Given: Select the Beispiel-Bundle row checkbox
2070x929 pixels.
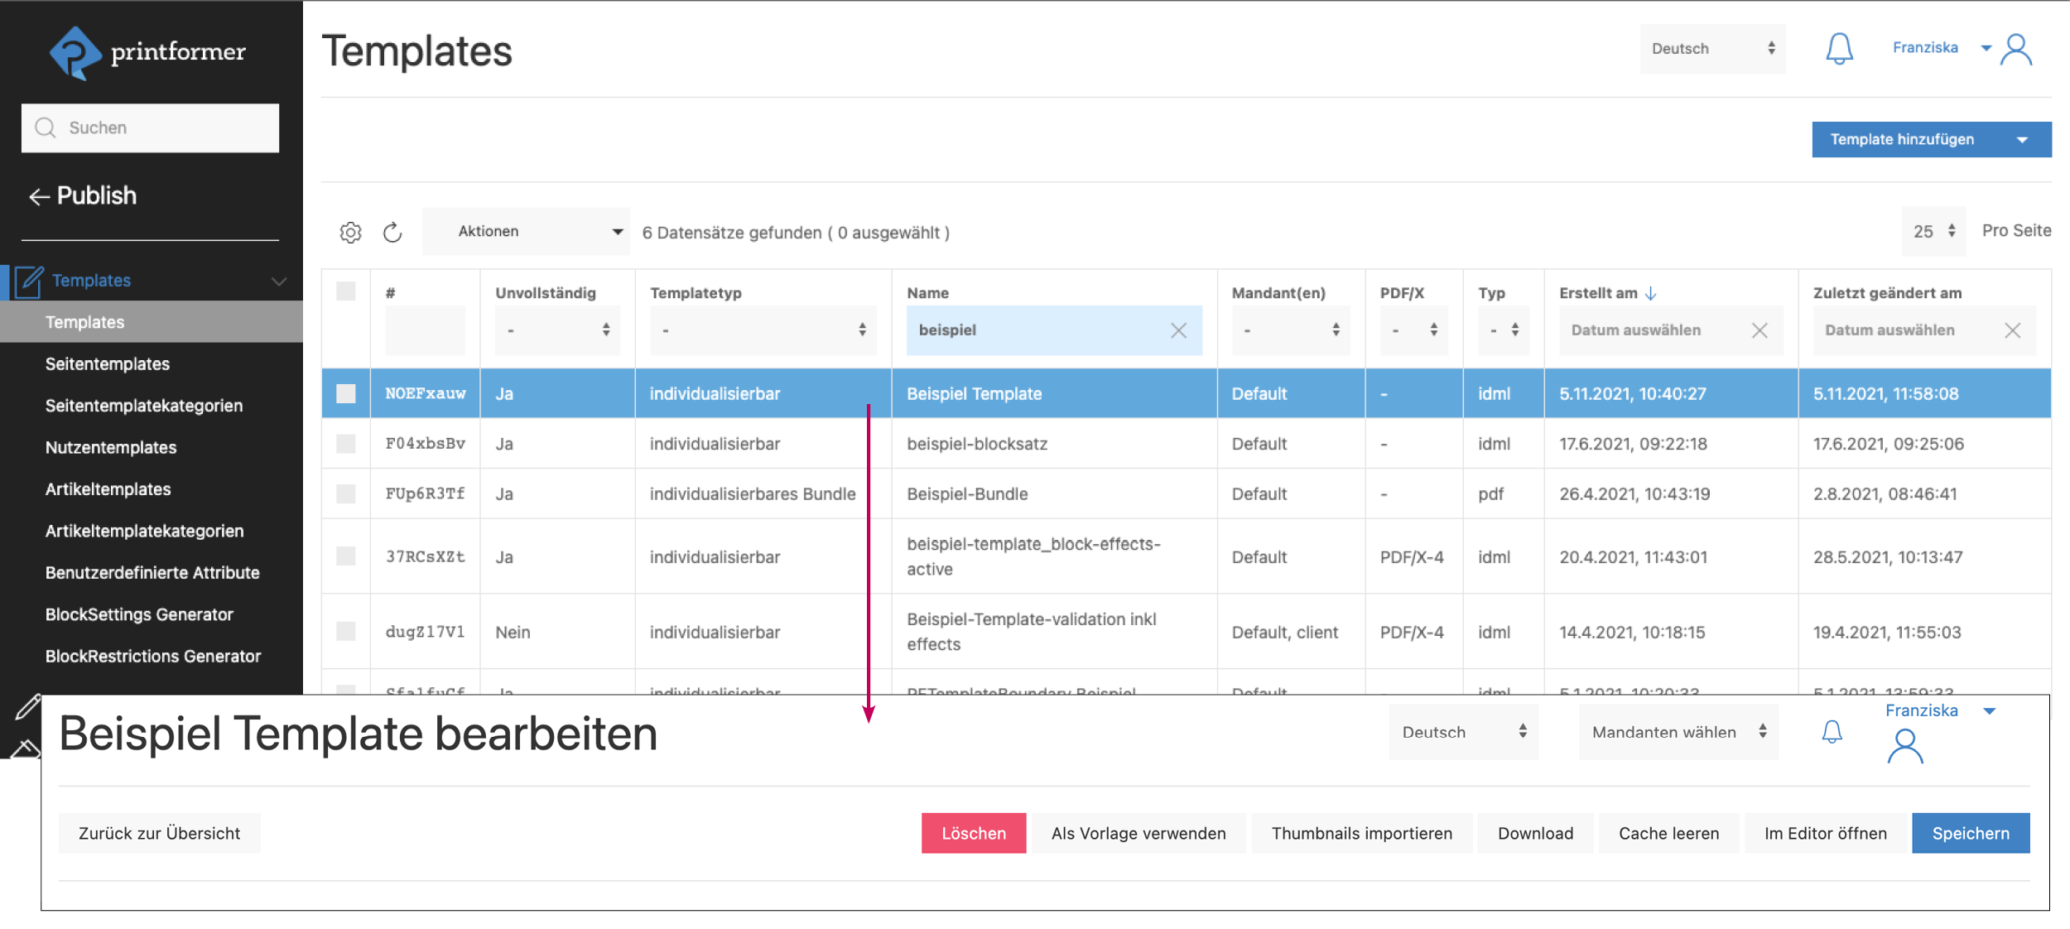Looking at the screenshot, I should click(x=346, y=494).
